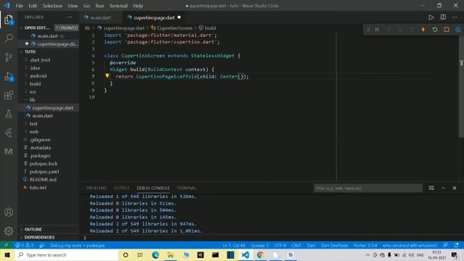Split the editor to the right

click(443, 17)
